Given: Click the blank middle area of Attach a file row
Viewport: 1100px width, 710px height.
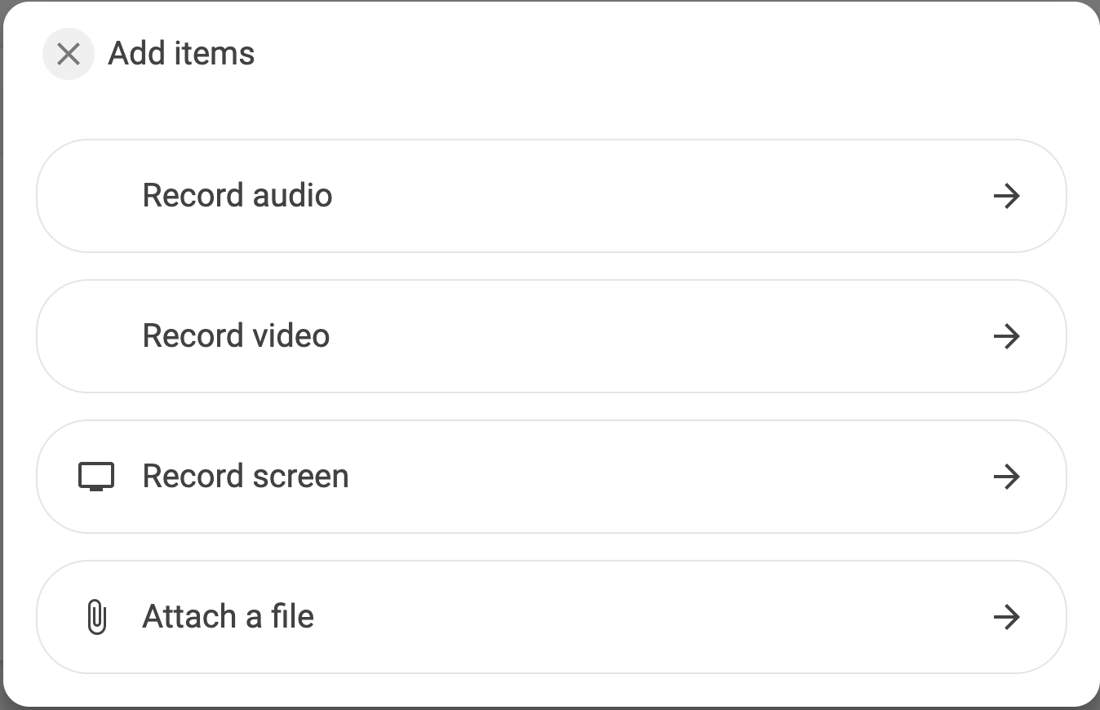Looking at the screenshot, I should pos(653,617).
